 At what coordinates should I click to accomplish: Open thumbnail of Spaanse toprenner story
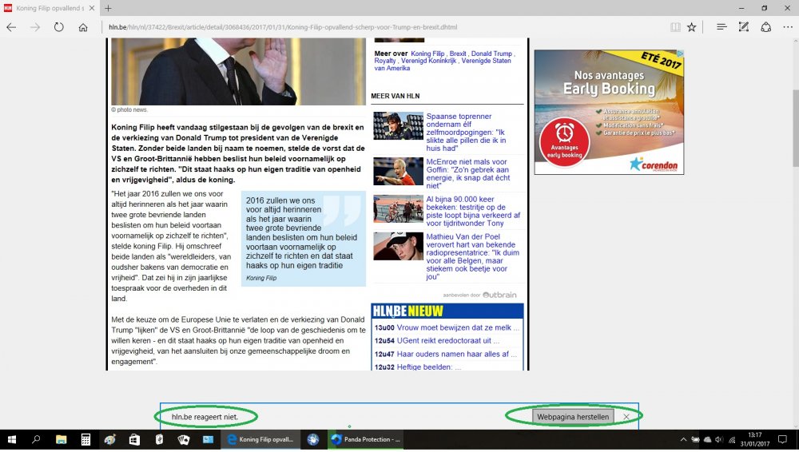pyautogui.click(x=398, y=126)
